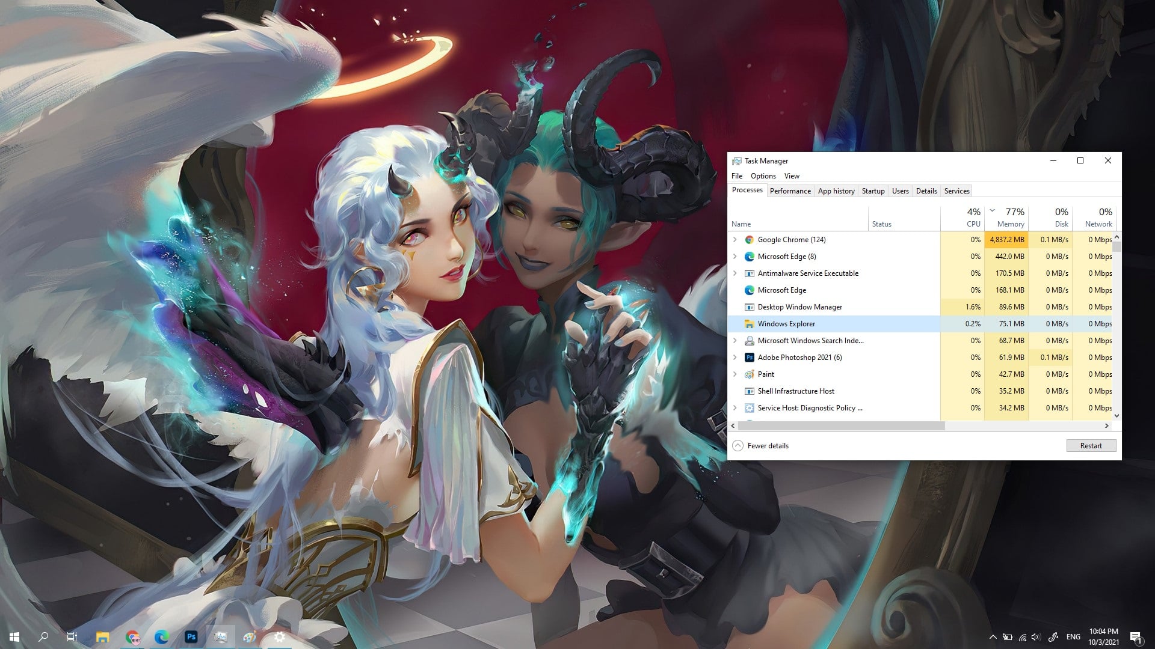Image resolution: width=1155 pixels, height=649 pixels.
Task: Sort processes by the Network column
Action: point(1094,218)
